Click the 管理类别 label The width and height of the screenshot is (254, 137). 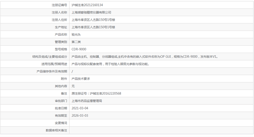[61, 42]
